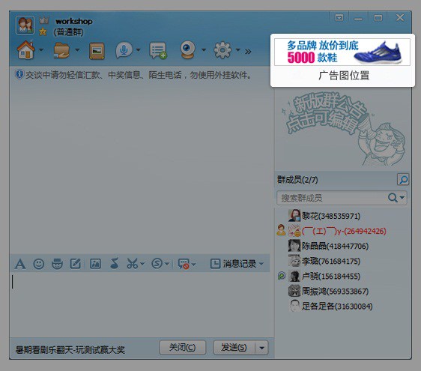Edit the group announcement 点击可编辑 area
The width and height of the screenshot is (421, 371).
coord(342,129)
